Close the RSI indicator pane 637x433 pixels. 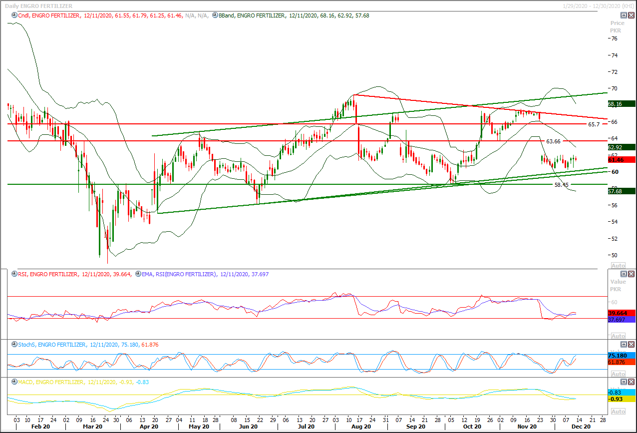(631, 274)
